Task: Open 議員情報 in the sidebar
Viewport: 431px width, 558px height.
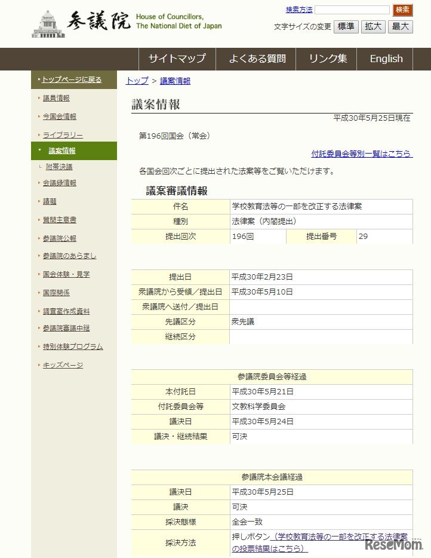Action: point(56,98)
